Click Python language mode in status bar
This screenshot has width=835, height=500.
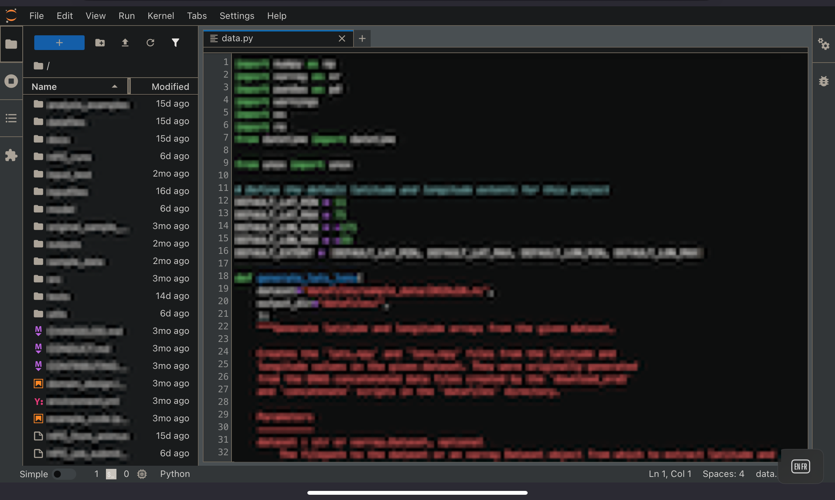click(x=175, y=474)
